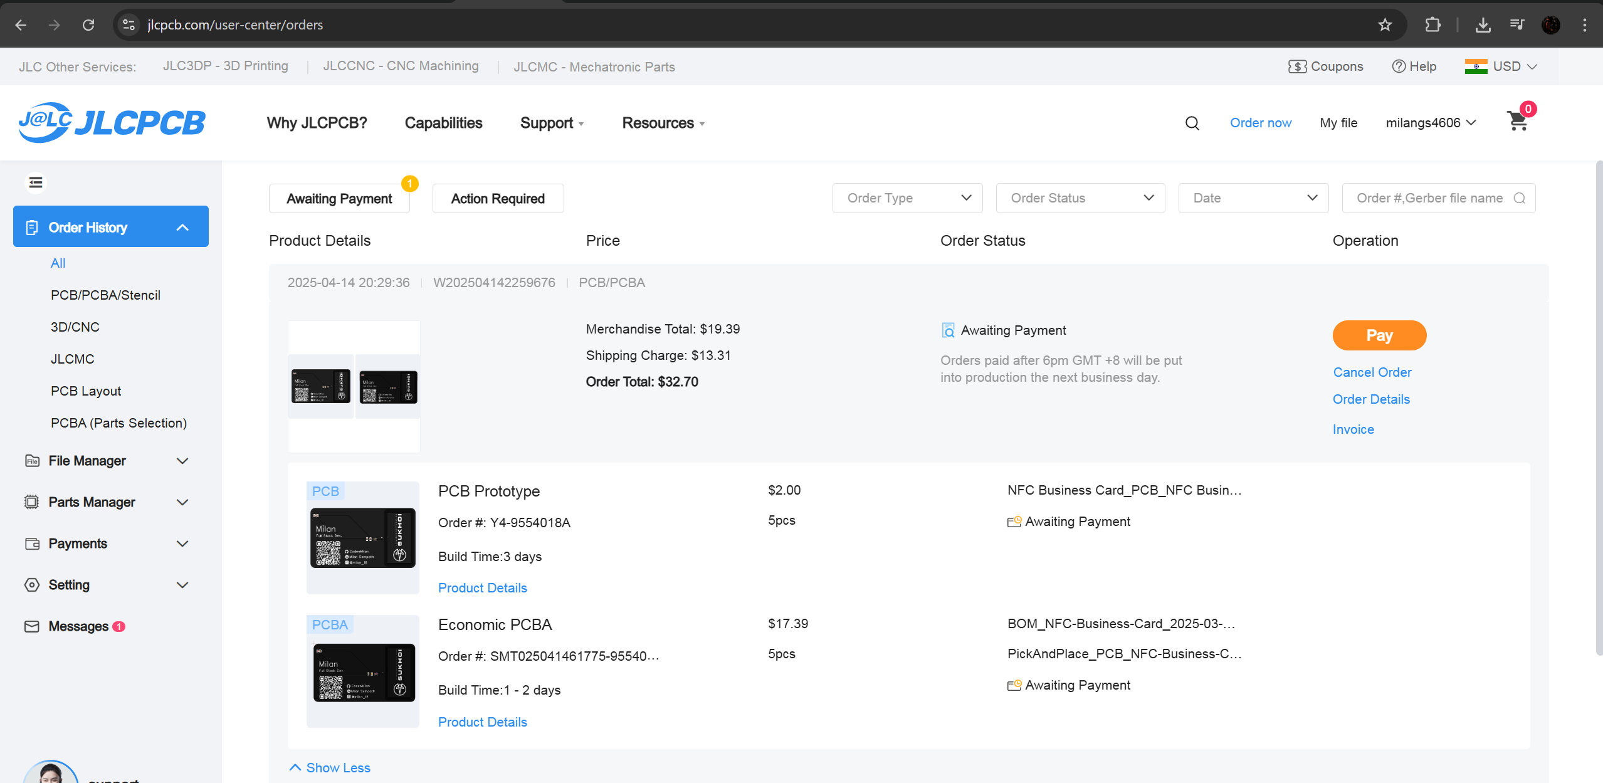1603x783 pixels.
Task: Click the order number search field
Action: tap(1429, 198)
